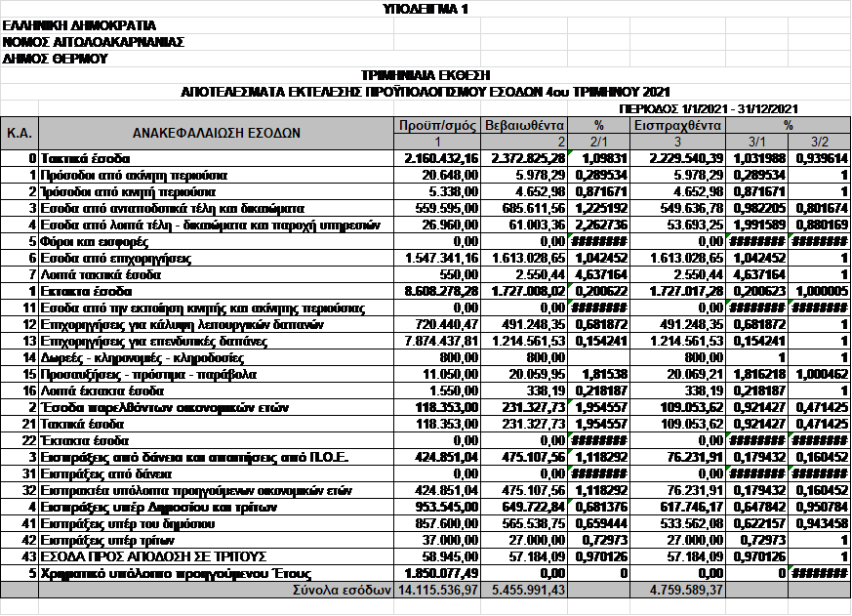852x616 pixels.
Task: Click the total collected value 4.759.589,37
Action: [x=676, y=590]
